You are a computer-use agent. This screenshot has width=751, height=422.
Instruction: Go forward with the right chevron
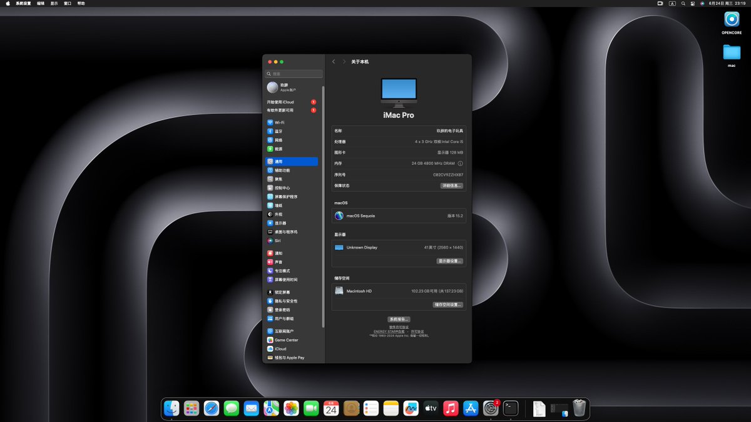pos(344,61)
